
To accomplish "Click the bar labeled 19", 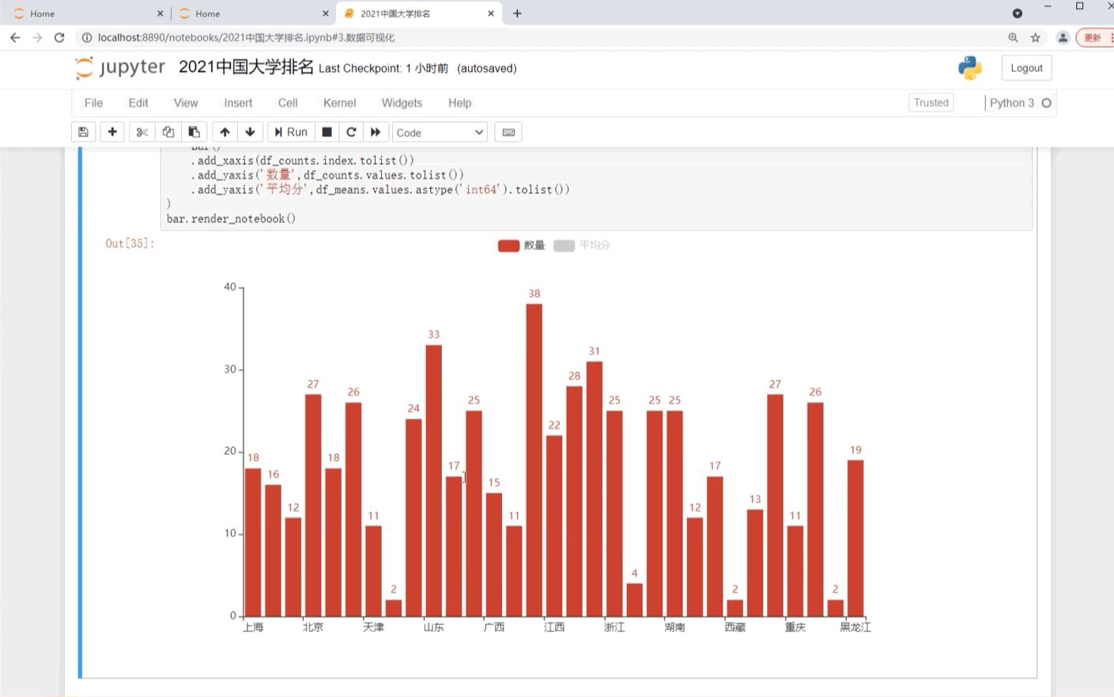I will pyautogui.click(x=855, y=538).
